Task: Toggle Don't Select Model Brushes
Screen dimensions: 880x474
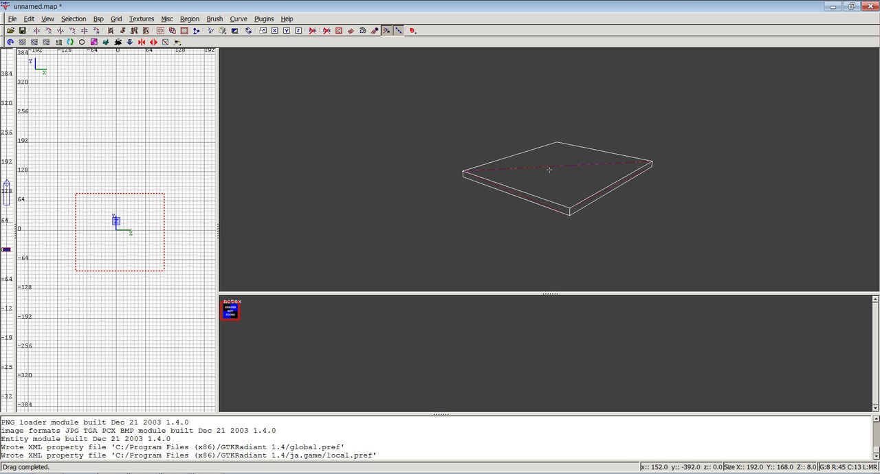Action: pos(313,31)
